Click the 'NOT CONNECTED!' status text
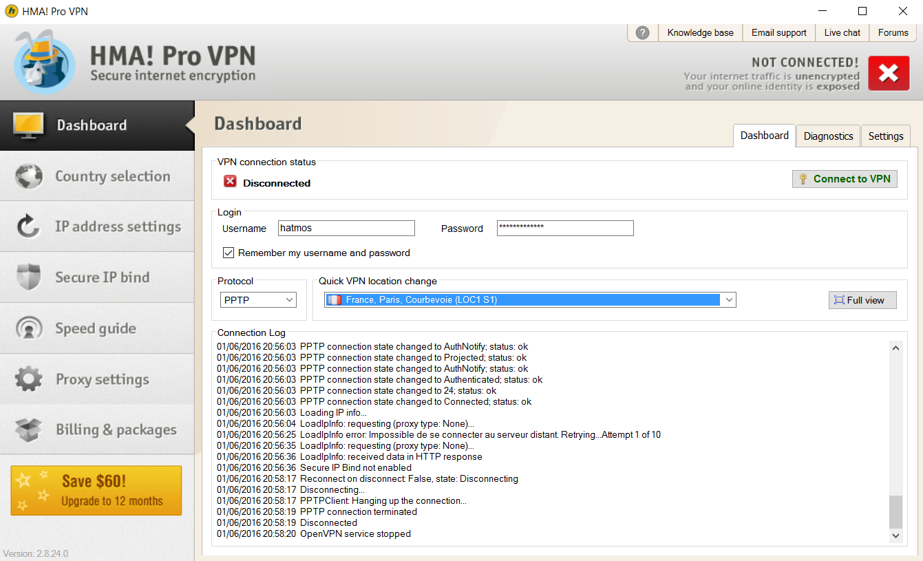Screen dimensions: 923x561 805,63
